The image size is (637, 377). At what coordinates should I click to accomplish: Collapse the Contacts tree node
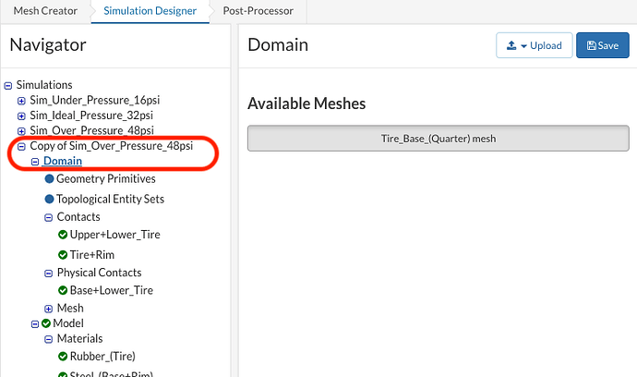click(49, 217)
